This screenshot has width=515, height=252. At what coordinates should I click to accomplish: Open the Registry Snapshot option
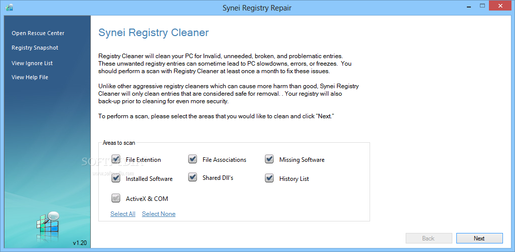pos(35,48)
